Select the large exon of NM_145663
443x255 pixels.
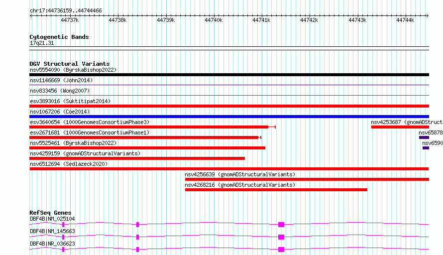pyautogui.click(x=281, y=237)
